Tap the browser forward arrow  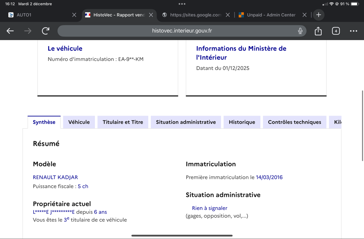coord(28,31)
